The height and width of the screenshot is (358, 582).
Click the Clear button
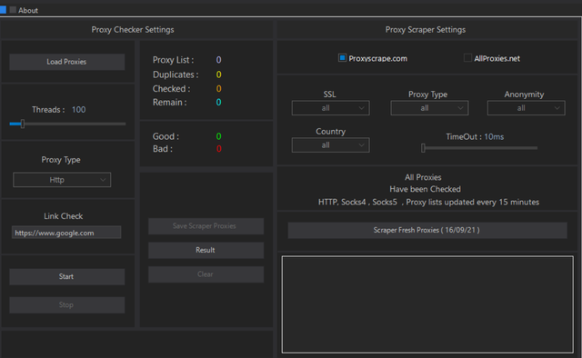click(206, 274)
